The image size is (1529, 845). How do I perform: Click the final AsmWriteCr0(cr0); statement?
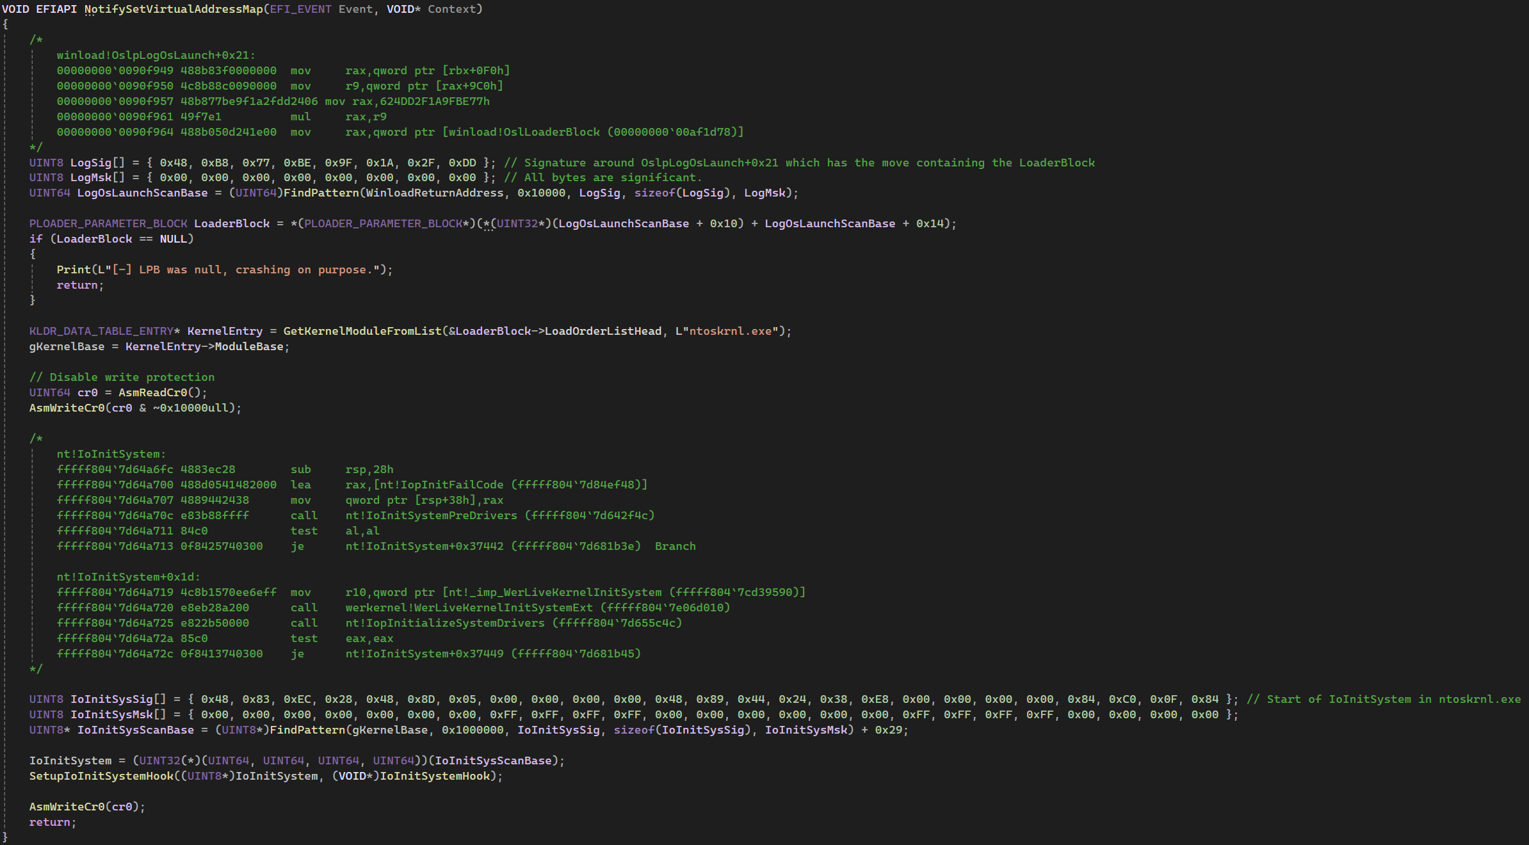(87, 807)
